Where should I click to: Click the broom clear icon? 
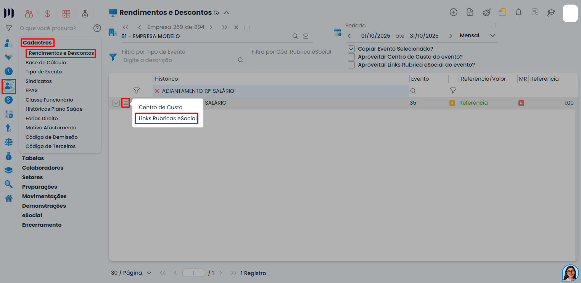pyautogui.click(x=486, y=12)
